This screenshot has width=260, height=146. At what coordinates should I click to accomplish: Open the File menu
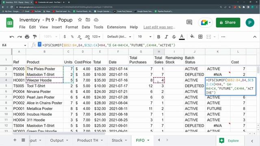(22, 27)
